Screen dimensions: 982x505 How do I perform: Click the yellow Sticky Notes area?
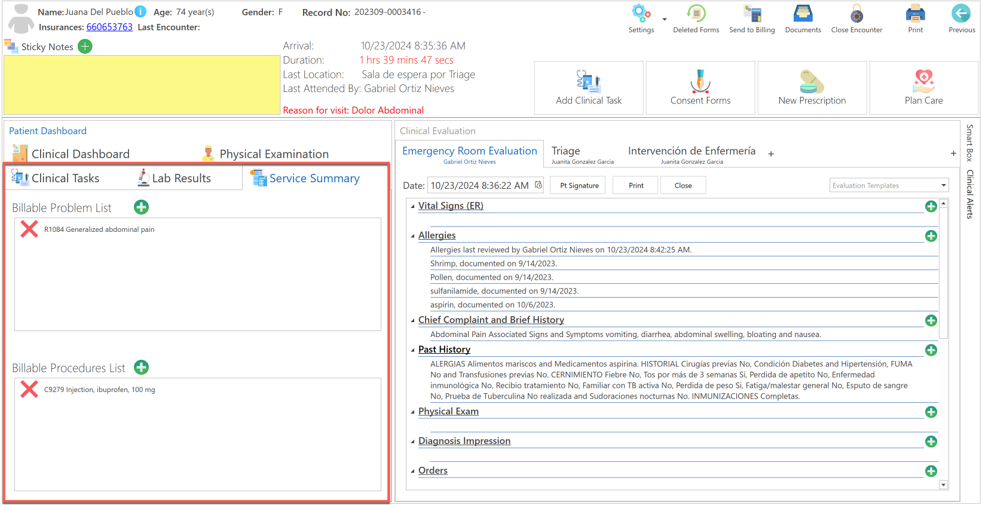pos(142,85)
